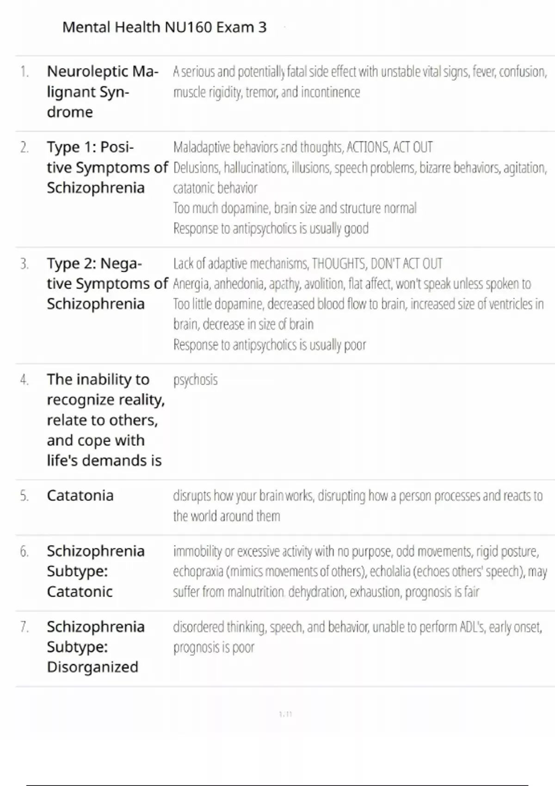This screenshot has width=555, height=786.
Task: Click the "Anergia, anhedonia, apathy" line
Action: (351, 283)
